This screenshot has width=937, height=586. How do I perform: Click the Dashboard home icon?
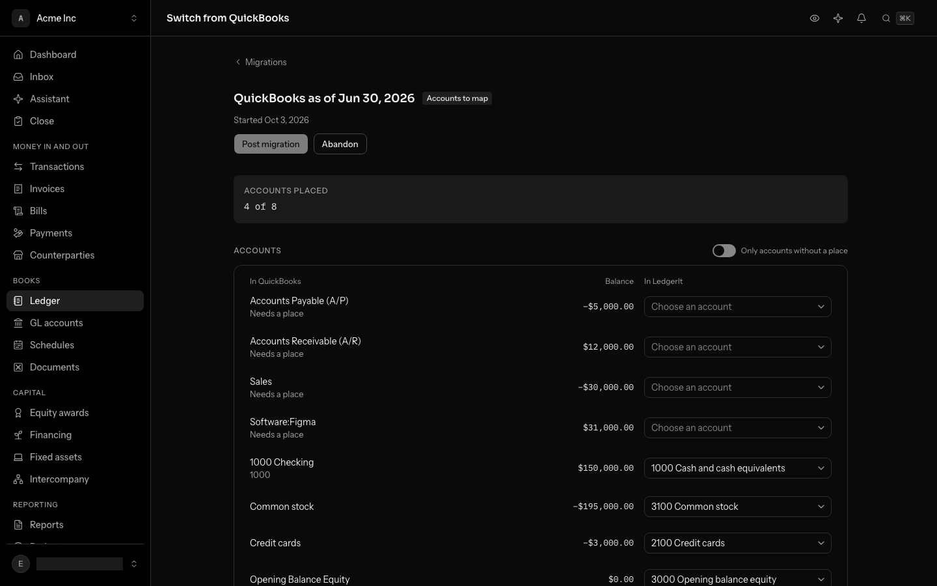click(18, 55)
